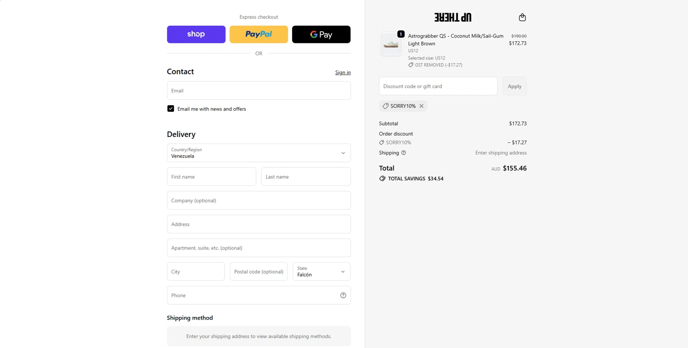Focus the City field
This screenshot has width=688, height=348.
(196, 272)
